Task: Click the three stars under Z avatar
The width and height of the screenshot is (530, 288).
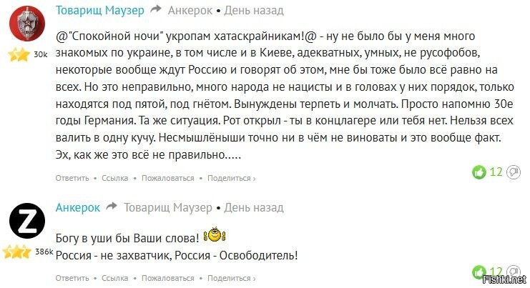Action: tap(18, 252)
